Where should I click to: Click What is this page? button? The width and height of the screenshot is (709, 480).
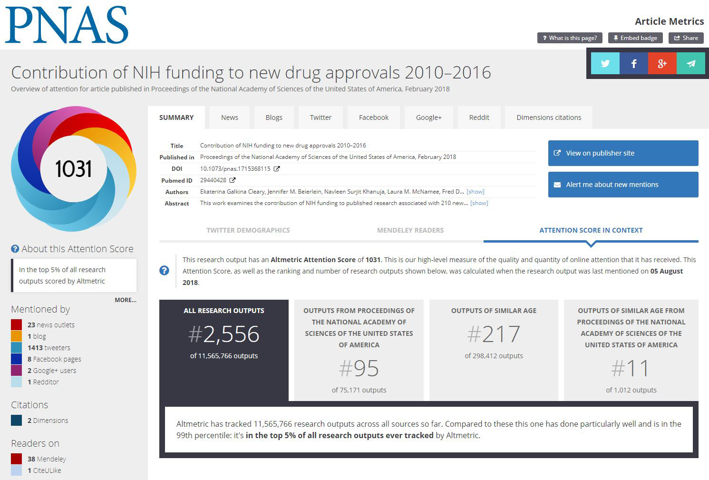(x=570, y=38)
